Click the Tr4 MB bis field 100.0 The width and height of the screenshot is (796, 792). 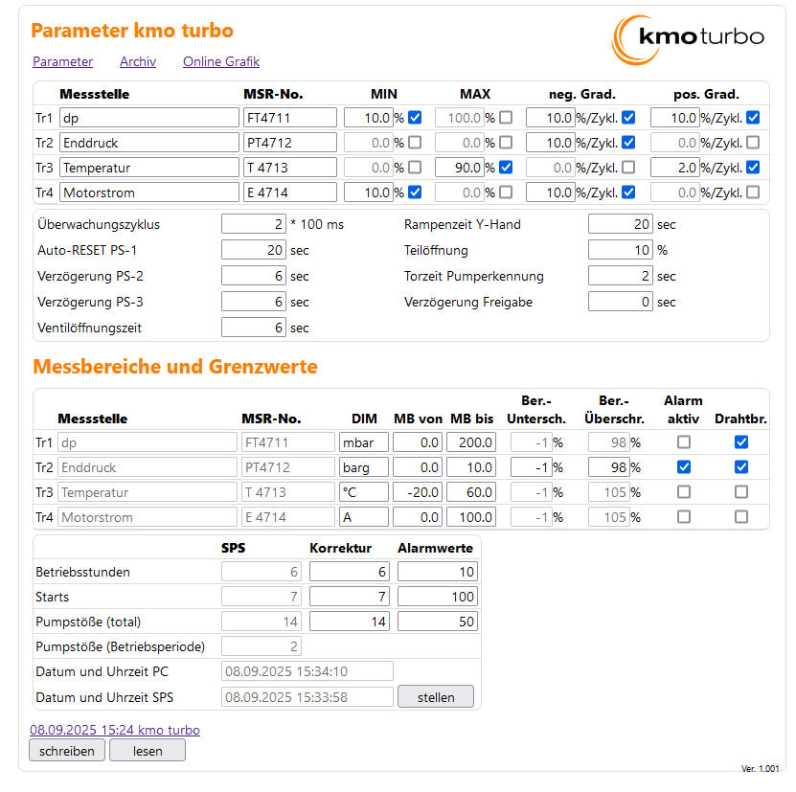click(471, 517)
